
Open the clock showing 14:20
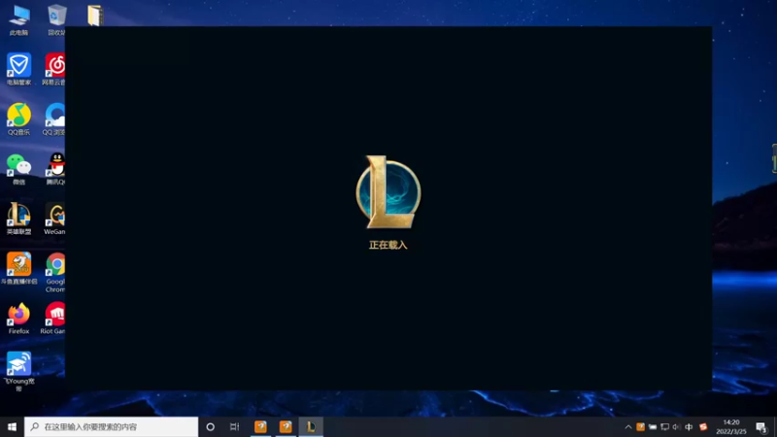pyautogui.click(x=731, y=426)
